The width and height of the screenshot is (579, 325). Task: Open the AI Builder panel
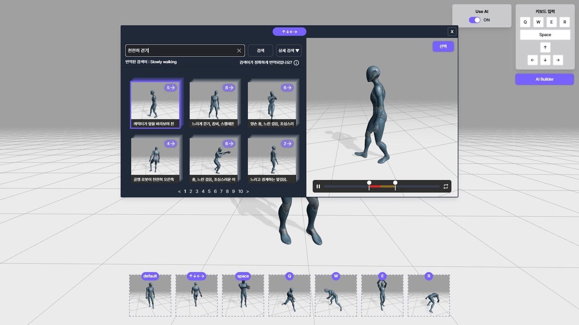click(544, 79)
